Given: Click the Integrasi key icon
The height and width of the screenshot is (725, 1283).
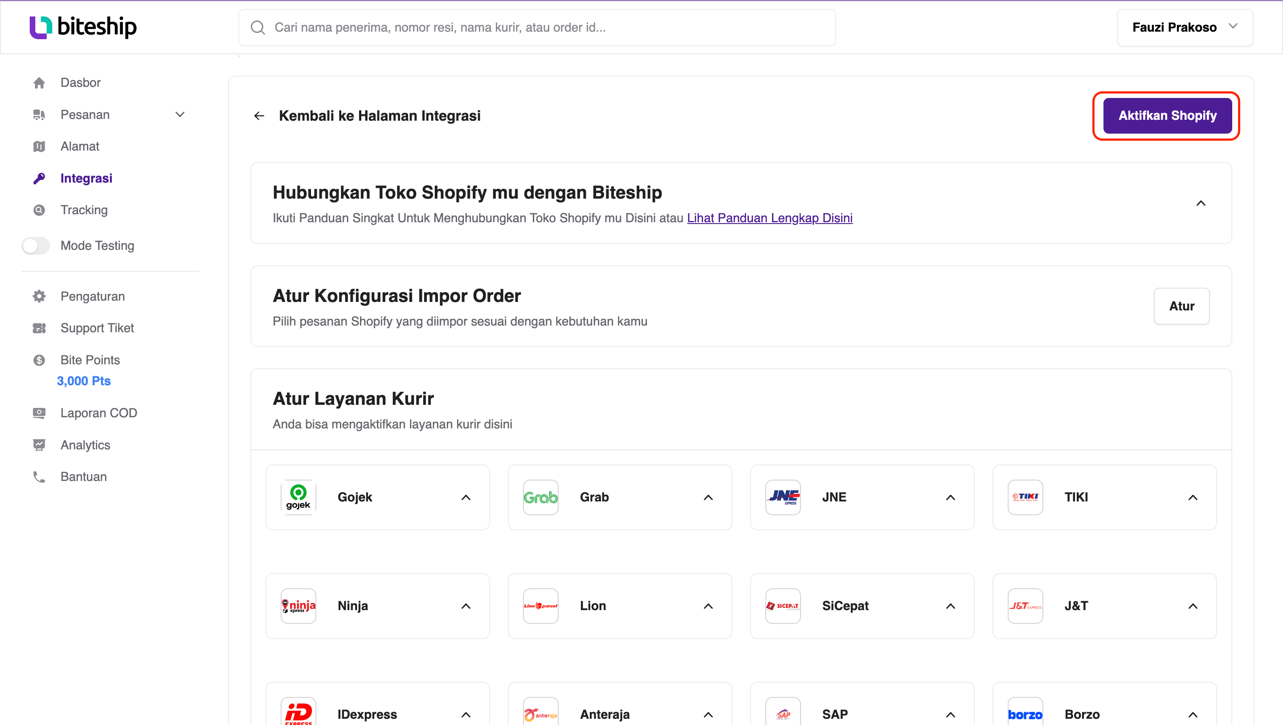Looking at the screenshot, I should [x=39, y=178].
